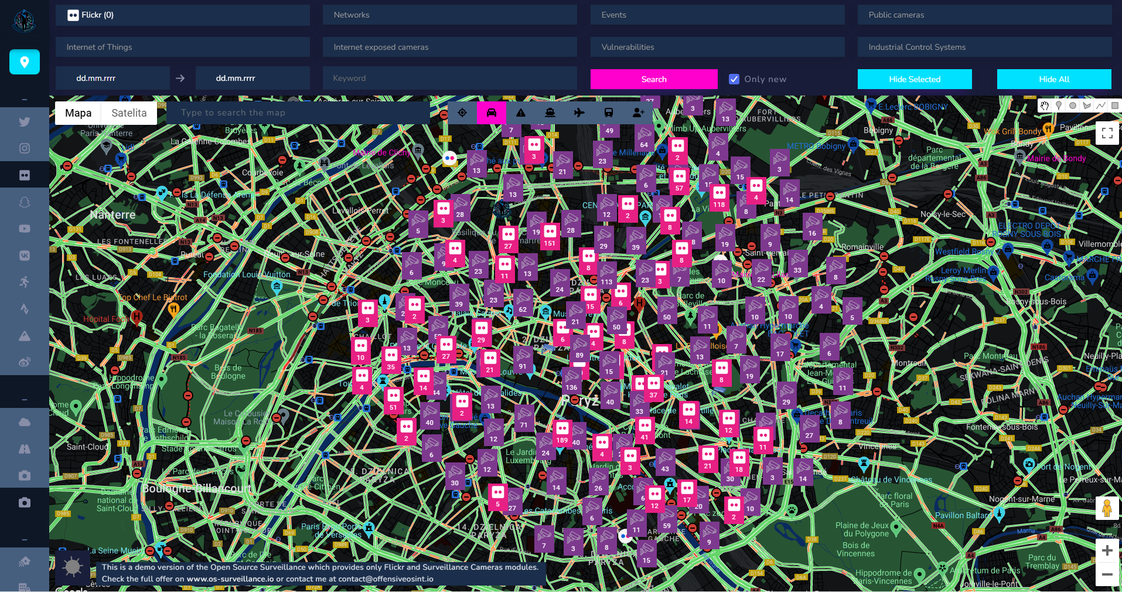The width and height of the screenshot is (1122, 592).
Task: Switch to the Satelita map view
Action: [x=129, y=113]
